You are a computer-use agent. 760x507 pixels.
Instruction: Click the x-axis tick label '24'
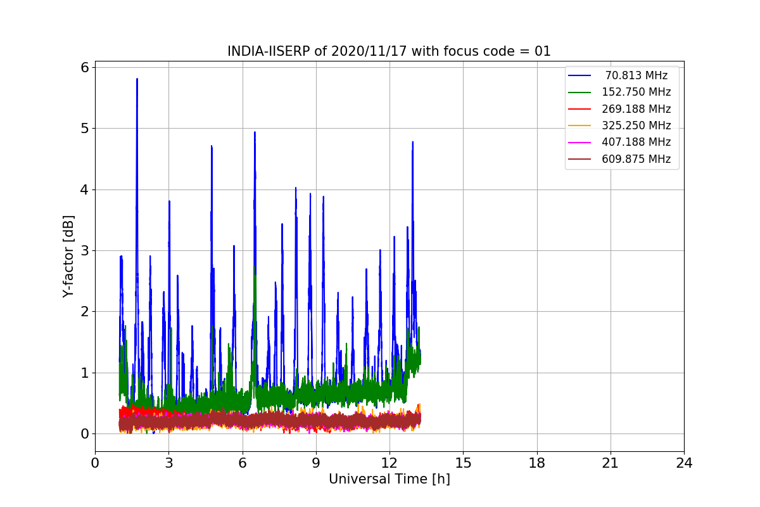(x=684, y=463)
